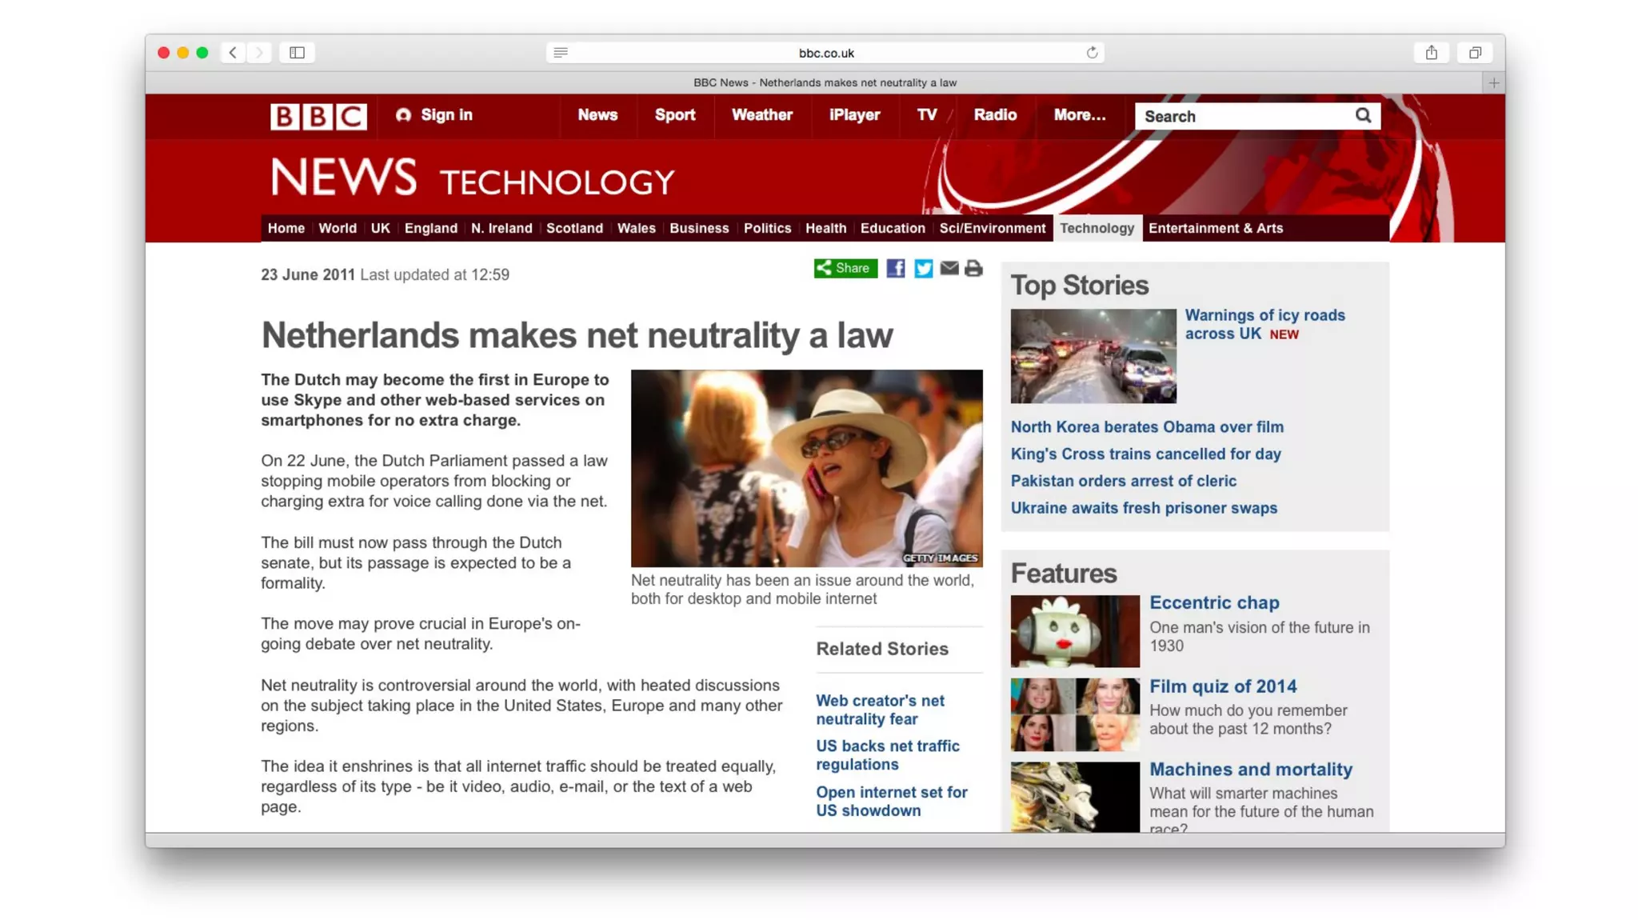Open a new tab with plus button
This screenshot has height=920, width=1638.
(x=1493, y=83)
